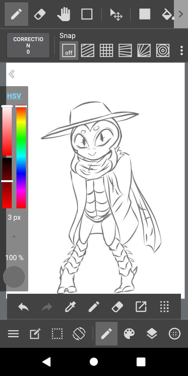Collapse the color side panel

click(11, 74)
